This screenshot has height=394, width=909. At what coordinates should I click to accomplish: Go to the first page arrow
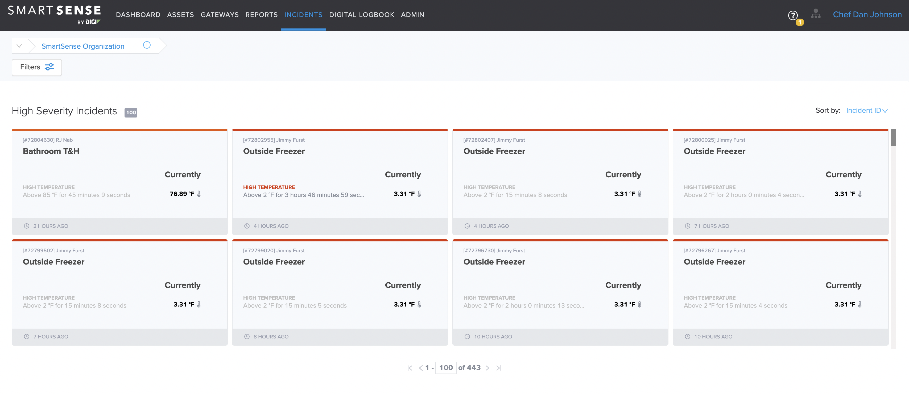click(x=410, y=368)
